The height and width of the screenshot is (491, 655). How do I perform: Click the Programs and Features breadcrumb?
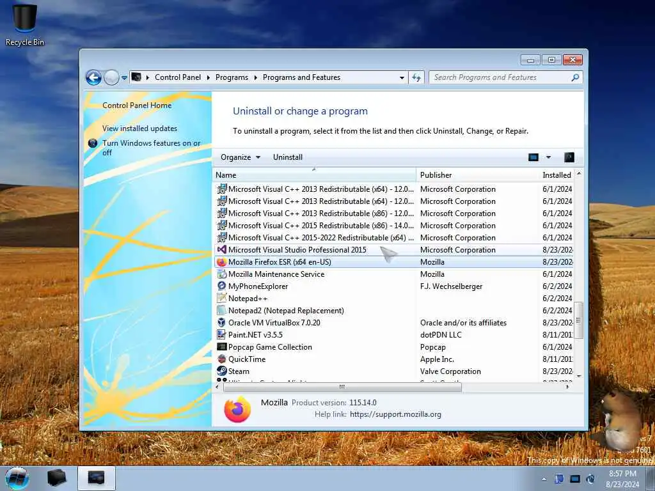pyautogui.click(x=301, y=77)
